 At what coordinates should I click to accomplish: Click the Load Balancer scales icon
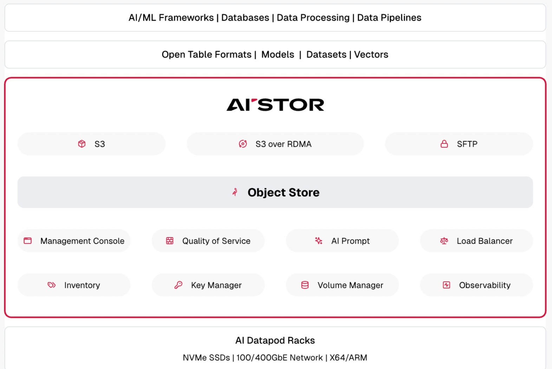point(444,241)
